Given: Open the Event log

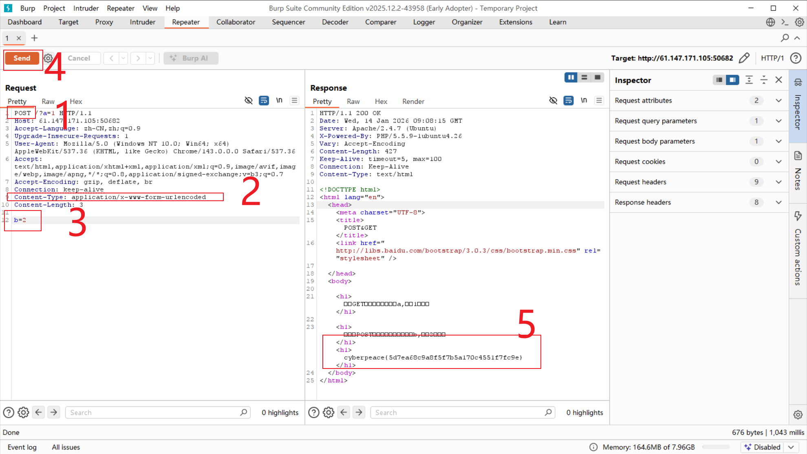Looking at the screenshot, I should [x=22, y=447].
